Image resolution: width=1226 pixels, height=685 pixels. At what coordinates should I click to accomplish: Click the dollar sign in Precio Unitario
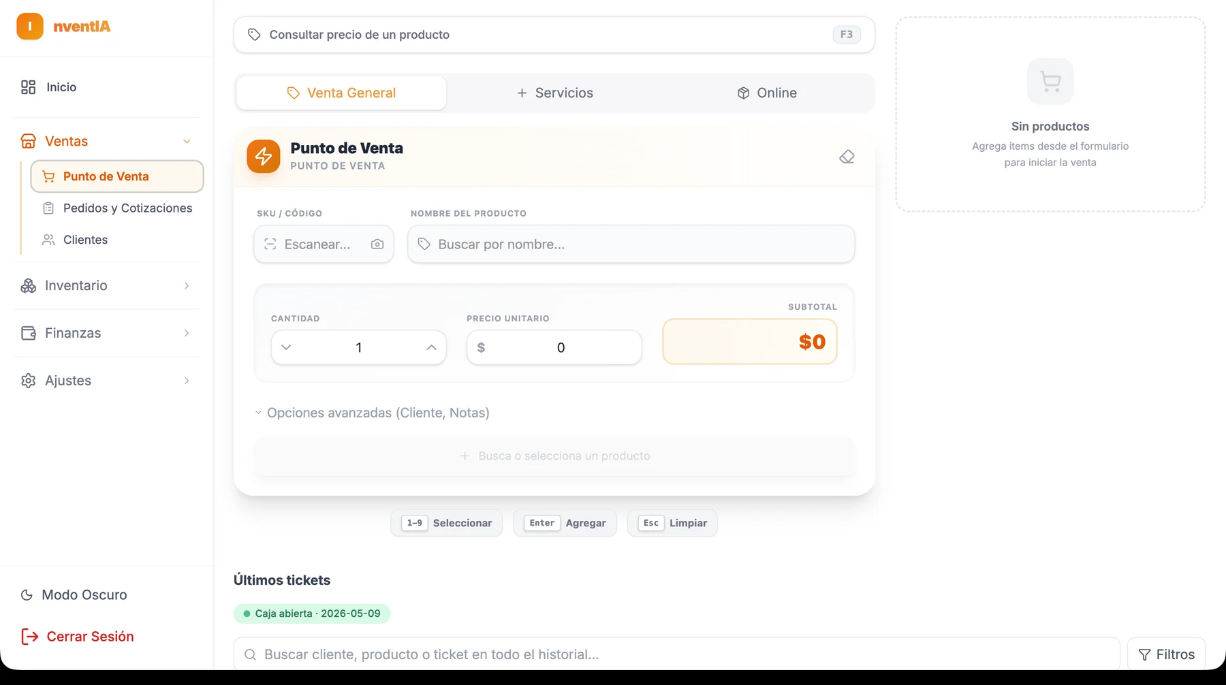pos(481,348)
